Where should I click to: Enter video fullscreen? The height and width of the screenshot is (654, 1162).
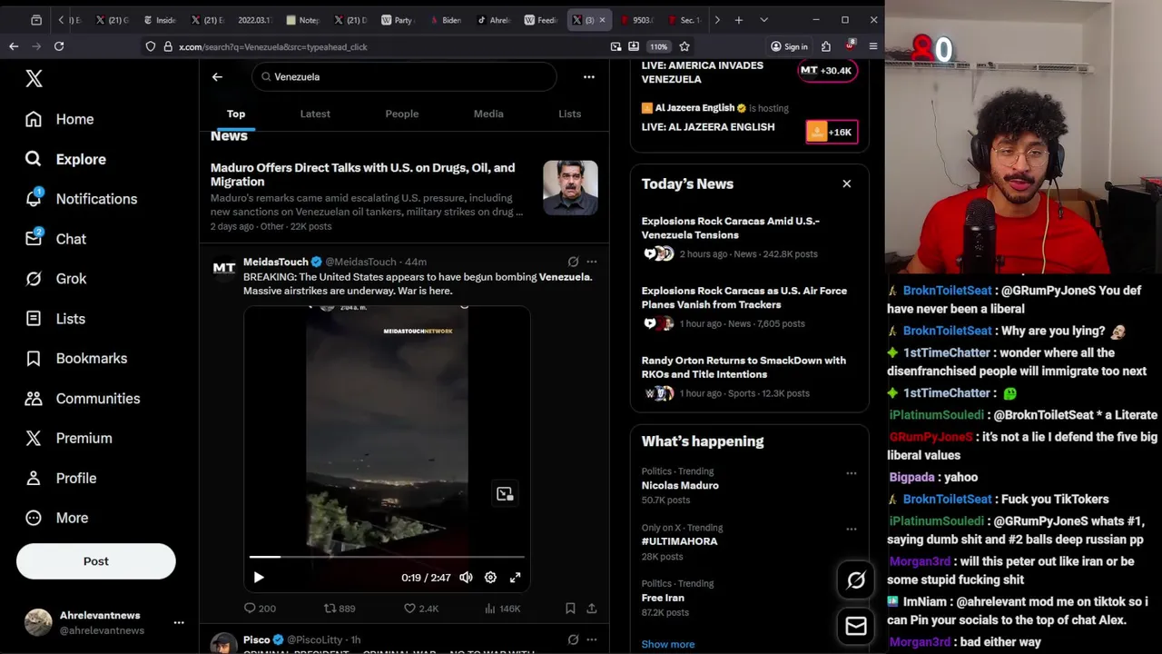tap(515, 578)
